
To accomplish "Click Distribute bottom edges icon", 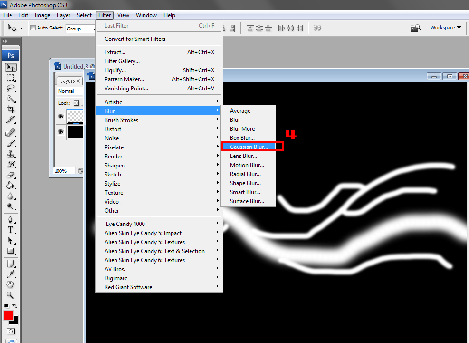I will (x=268, y=28).
